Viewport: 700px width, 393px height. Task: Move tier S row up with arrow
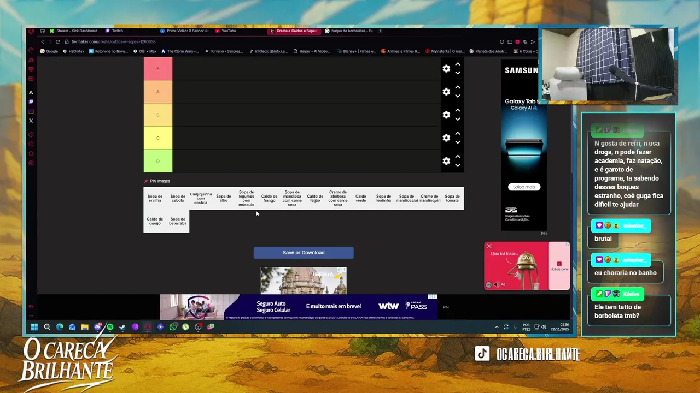[x=458, y=64]
